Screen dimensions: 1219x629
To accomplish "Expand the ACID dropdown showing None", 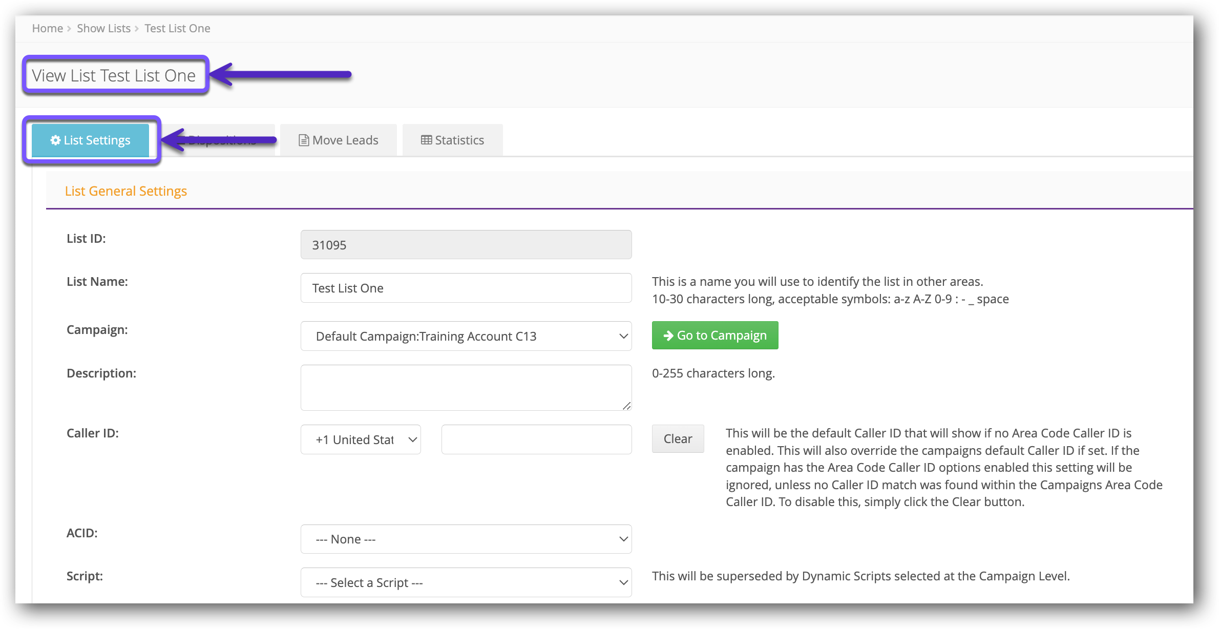I will 466,539.
